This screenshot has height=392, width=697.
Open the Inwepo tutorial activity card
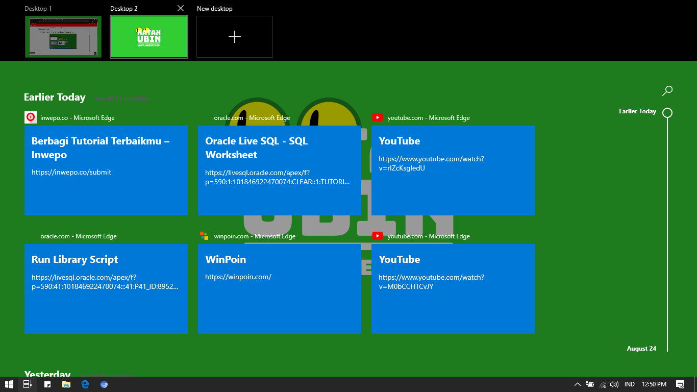(x=106, y=170)
